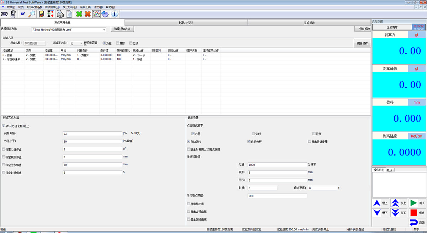Viewport: 427px width, 233px height.
Task: Enable the 显示去程曲线 checkbox
Action: 189,212
